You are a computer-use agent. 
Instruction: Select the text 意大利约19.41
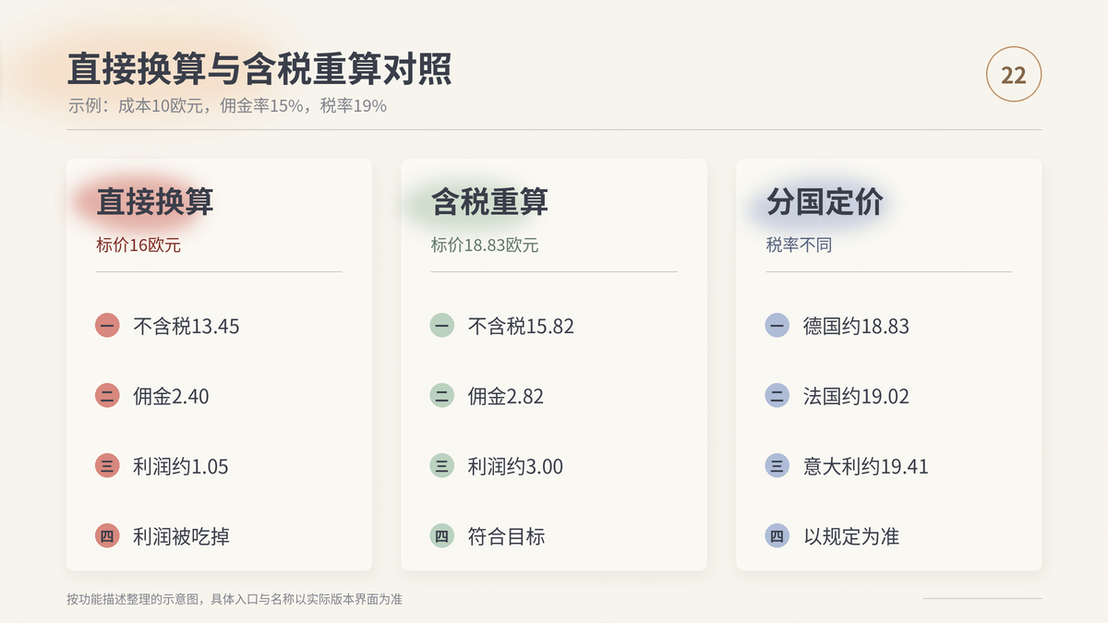tap(866, 466)
